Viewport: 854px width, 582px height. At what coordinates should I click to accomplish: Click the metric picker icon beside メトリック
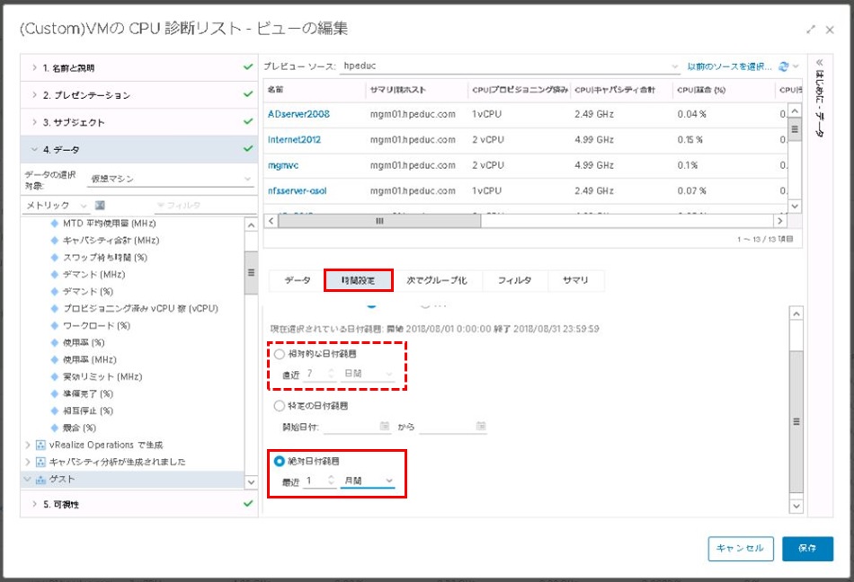click(100, 205)
